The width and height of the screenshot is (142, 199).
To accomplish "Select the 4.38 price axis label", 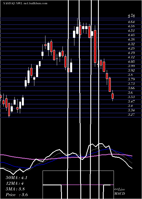I will tap(131, 40).
